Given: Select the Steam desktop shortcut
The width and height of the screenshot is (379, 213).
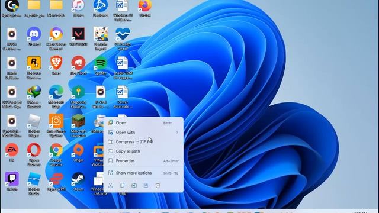Looking at the screenshot, I should click(78, 181).
